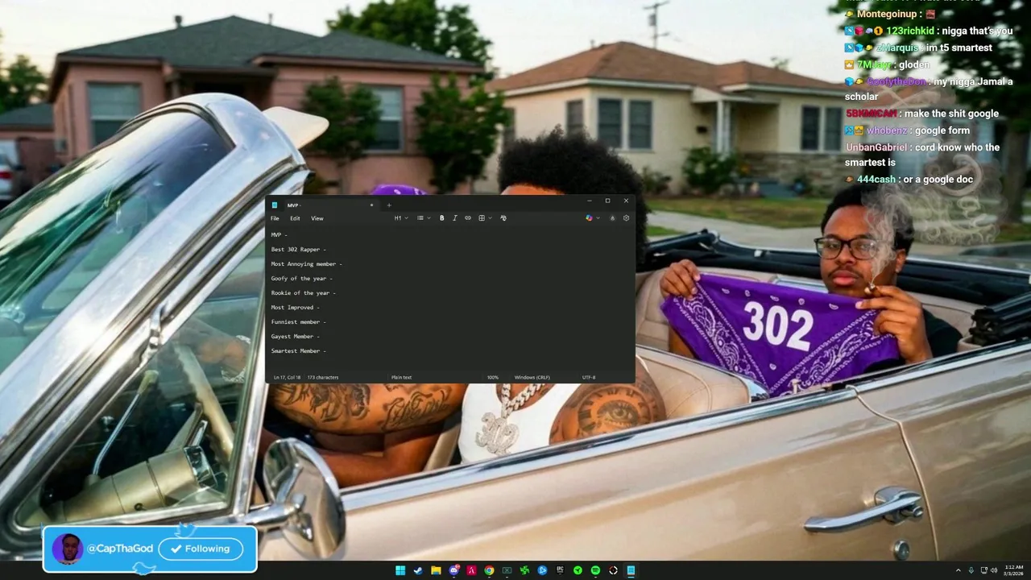
Task: Expand the table dropdown arrow
Action: click(x=491, y=217)
